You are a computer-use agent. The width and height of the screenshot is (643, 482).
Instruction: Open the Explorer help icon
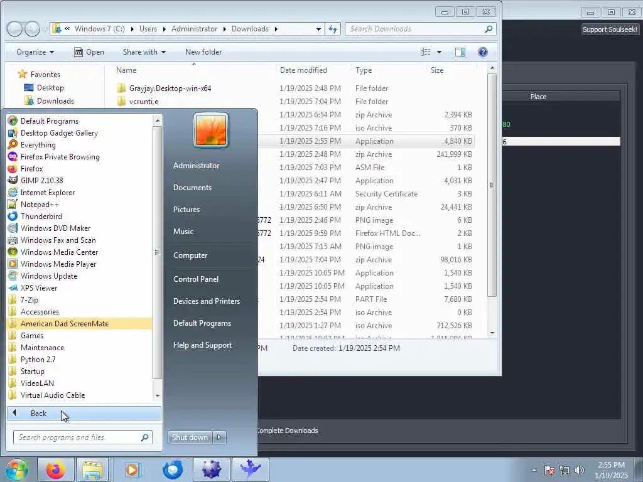click(483, 52)
